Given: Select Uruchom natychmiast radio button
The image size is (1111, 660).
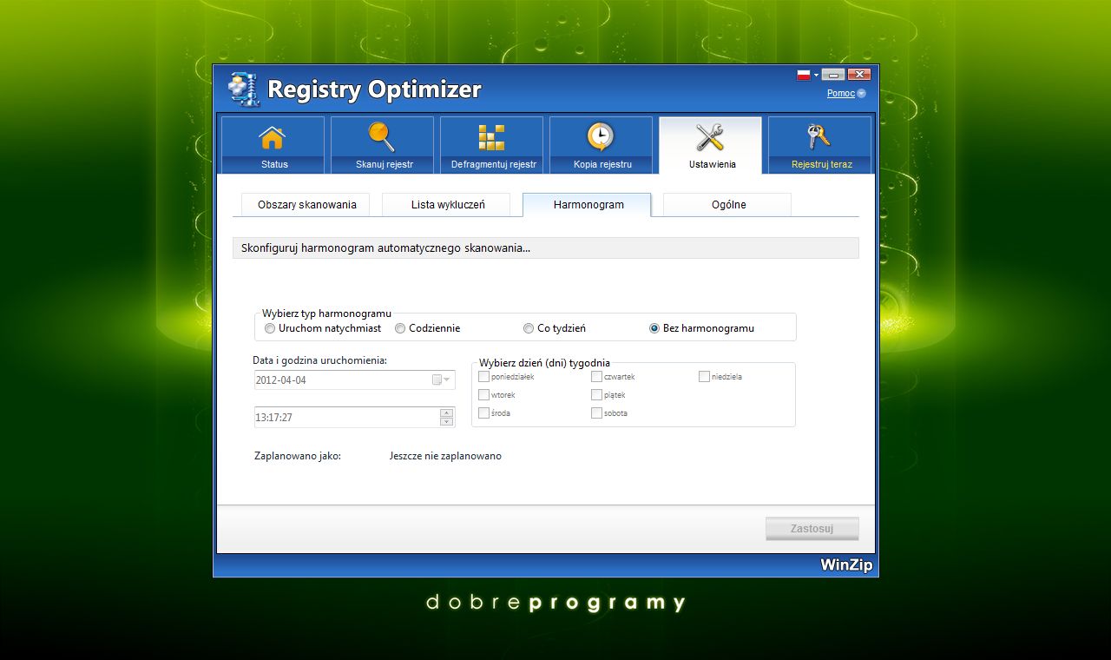Looking at the screenshot, I should coord(270,328).
